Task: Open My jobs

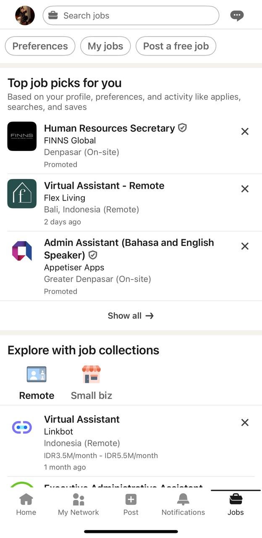Action: pyautogui.click(x=105, y=46)
